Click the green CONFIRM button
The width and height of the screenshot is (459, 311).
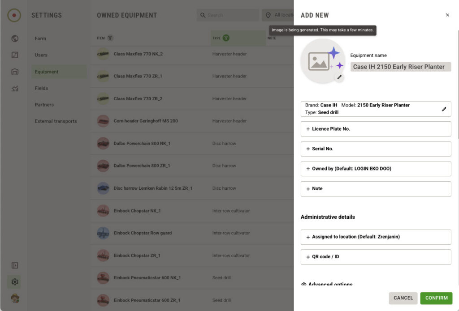[436, 298]
